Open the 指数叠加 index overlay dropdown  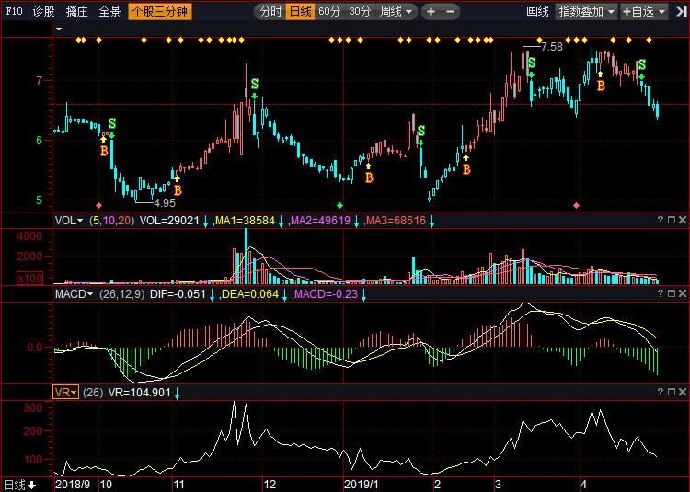click(586, 11)
